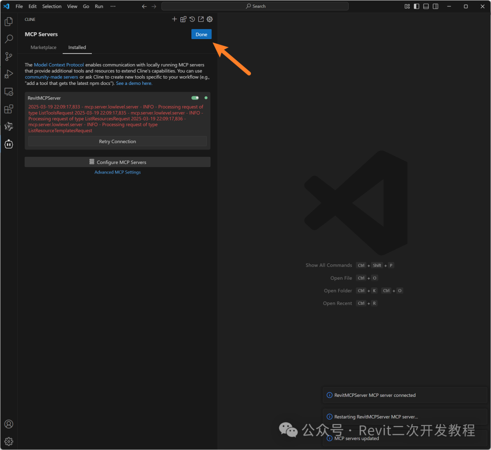Click Configure MCP Servers

(117, 162)
